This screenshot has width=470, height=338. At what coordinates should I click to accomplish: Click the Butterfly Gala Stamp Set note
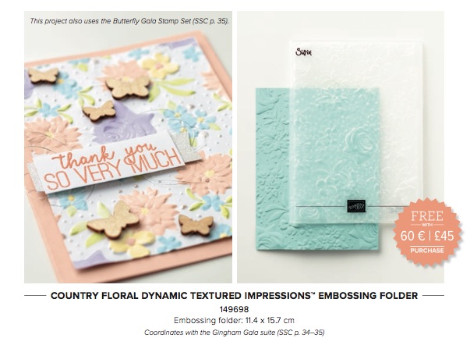pos(129,21)
